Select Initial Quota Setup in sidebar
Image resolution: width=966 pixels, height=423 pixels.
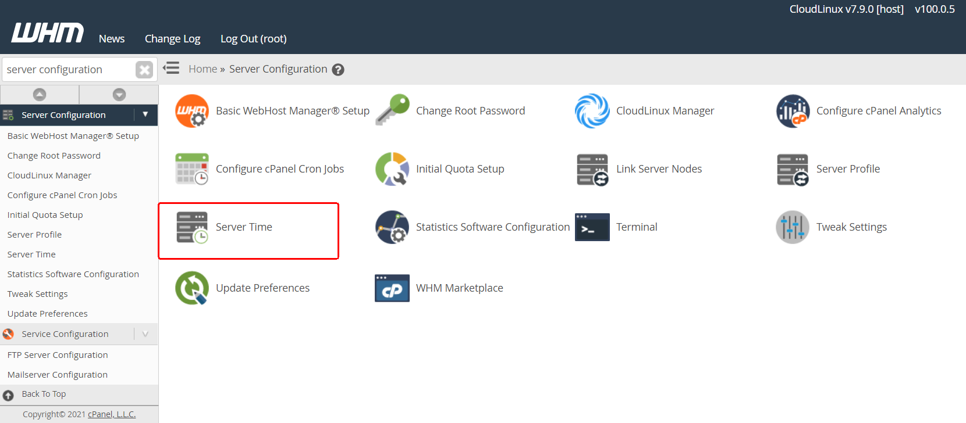(45, 215)
